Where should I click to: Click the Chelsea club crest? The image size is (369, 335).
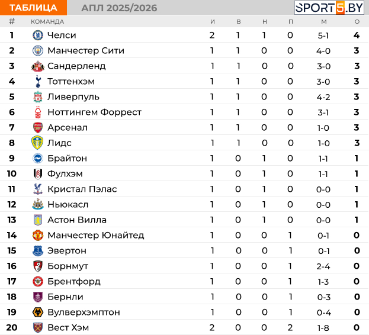click(x=38, y=36)
